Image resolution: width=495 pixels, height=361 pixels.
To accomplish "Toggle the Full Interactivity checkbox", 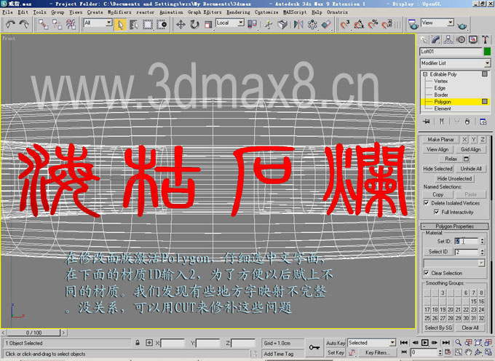I will (436, 212).
